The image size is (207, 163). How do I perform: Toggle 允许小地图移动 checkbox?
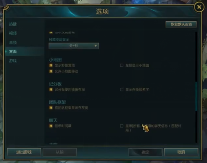pos(51,71)
